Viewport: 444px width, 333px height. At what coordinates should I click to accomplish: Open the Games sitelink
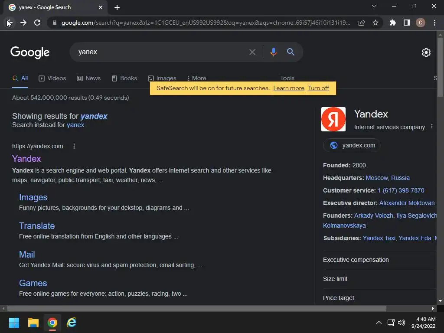[33, 283]
